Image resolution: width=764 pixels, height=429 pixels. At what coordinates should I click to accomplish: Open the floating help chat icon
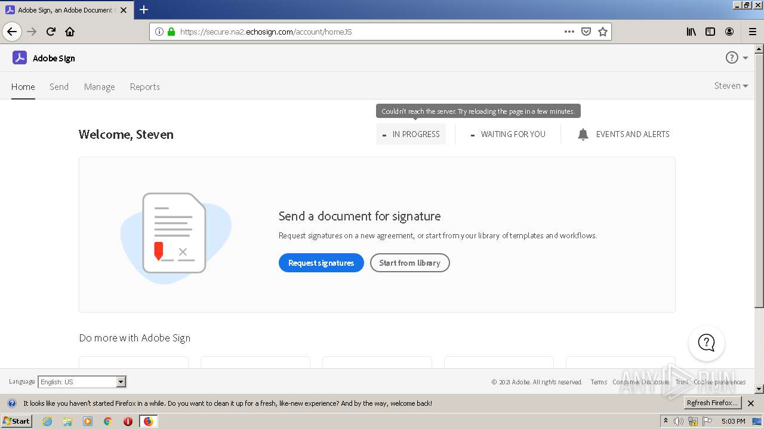(706, 343)
